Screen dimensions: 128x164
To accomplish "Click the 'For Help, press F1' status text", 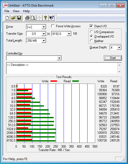I will [x=15, y=159].
